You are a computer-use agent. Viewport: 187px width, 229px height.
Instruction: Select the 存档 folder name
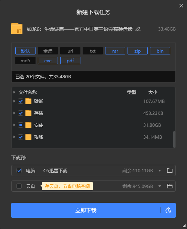[x=39, y=113]
